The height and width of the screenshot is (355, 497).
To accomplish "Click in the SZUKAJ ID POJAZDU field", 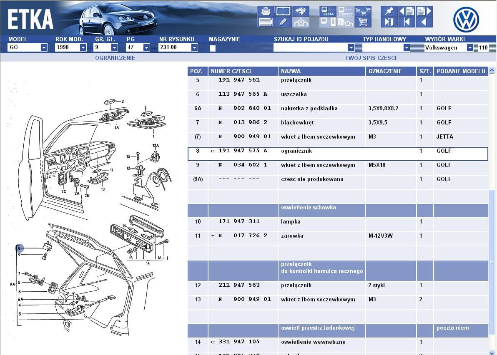I will coord(311,47).
